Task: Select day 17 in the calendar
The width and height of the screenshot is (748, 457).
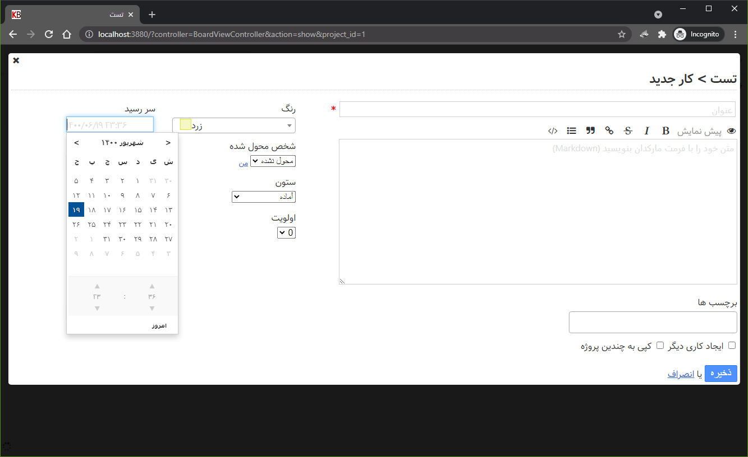Action: click(x=107, y=210)
